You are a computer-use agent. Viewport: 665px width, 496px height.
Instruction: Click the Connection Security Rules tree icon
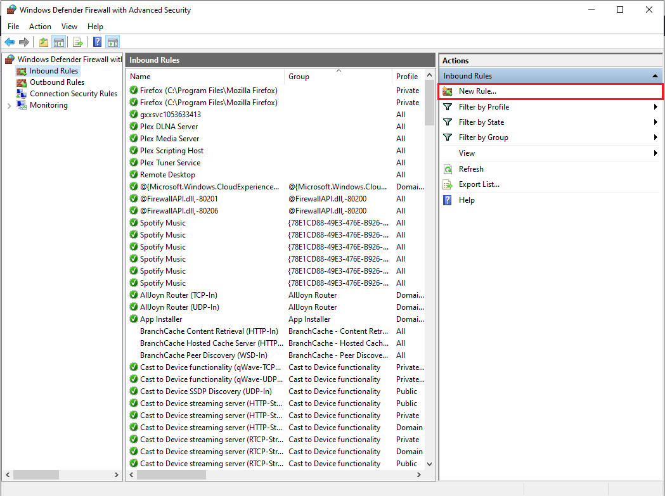[x=22, y=94]
